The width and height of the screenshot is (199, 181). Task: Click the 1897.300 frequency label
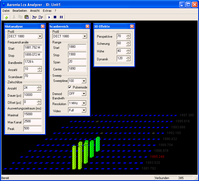click(x=186, y=115)
